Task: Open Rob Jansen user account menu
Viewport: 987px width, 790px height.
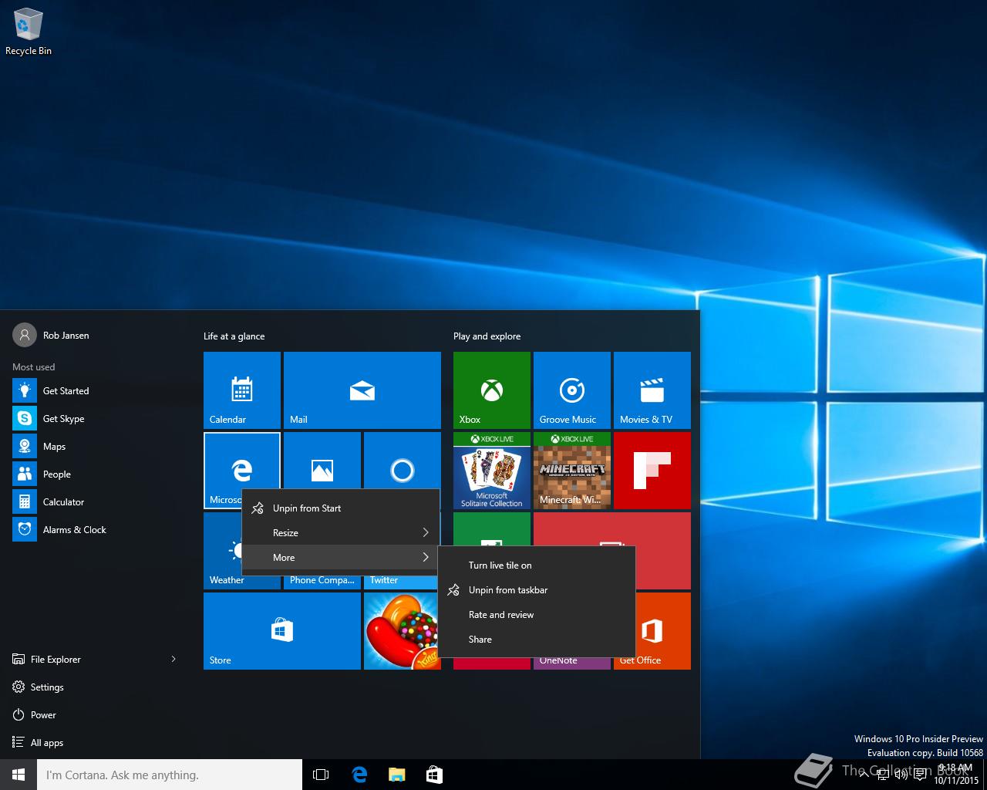Action: pyautogui.click(x=51, y=336)
